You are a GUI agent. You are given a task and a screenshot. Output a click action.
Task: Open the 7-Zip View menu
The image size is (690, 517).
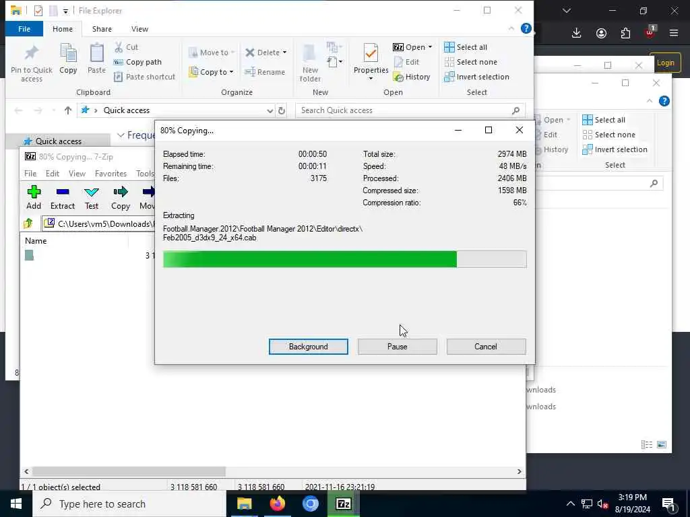pos(77,174)
